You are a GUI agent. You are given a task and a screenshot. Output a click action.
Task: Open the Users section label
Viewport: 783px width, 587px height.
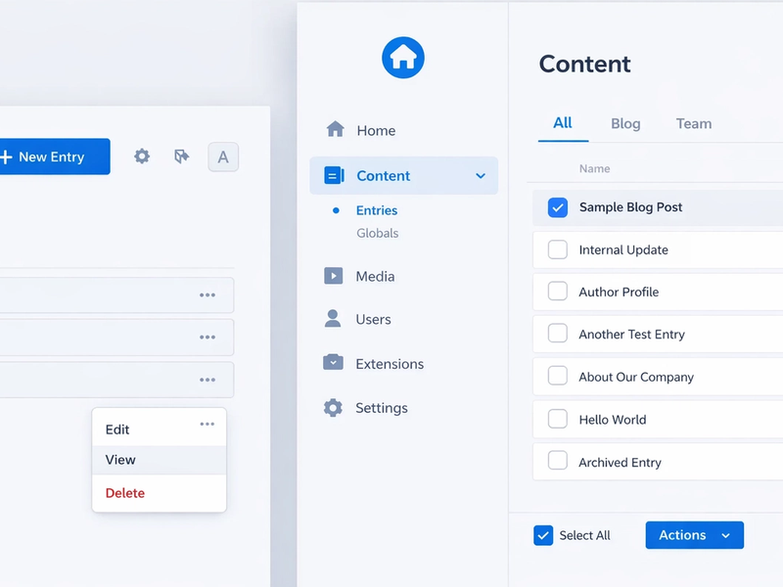373,319
